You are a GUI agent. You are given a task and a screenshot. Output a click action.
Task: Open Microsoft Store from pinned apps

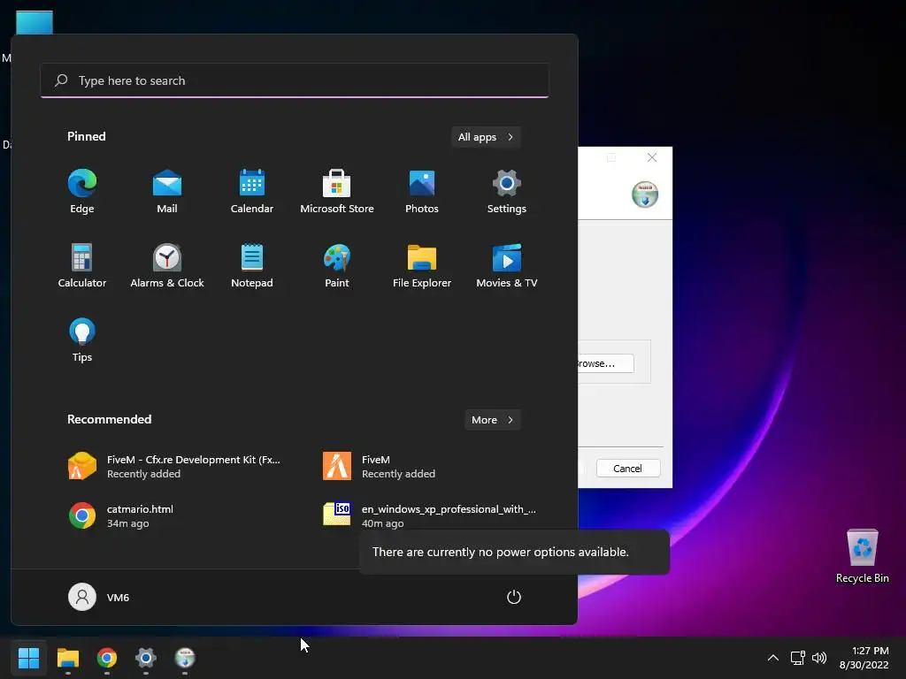pyautogui.click(x=337, y=191)
